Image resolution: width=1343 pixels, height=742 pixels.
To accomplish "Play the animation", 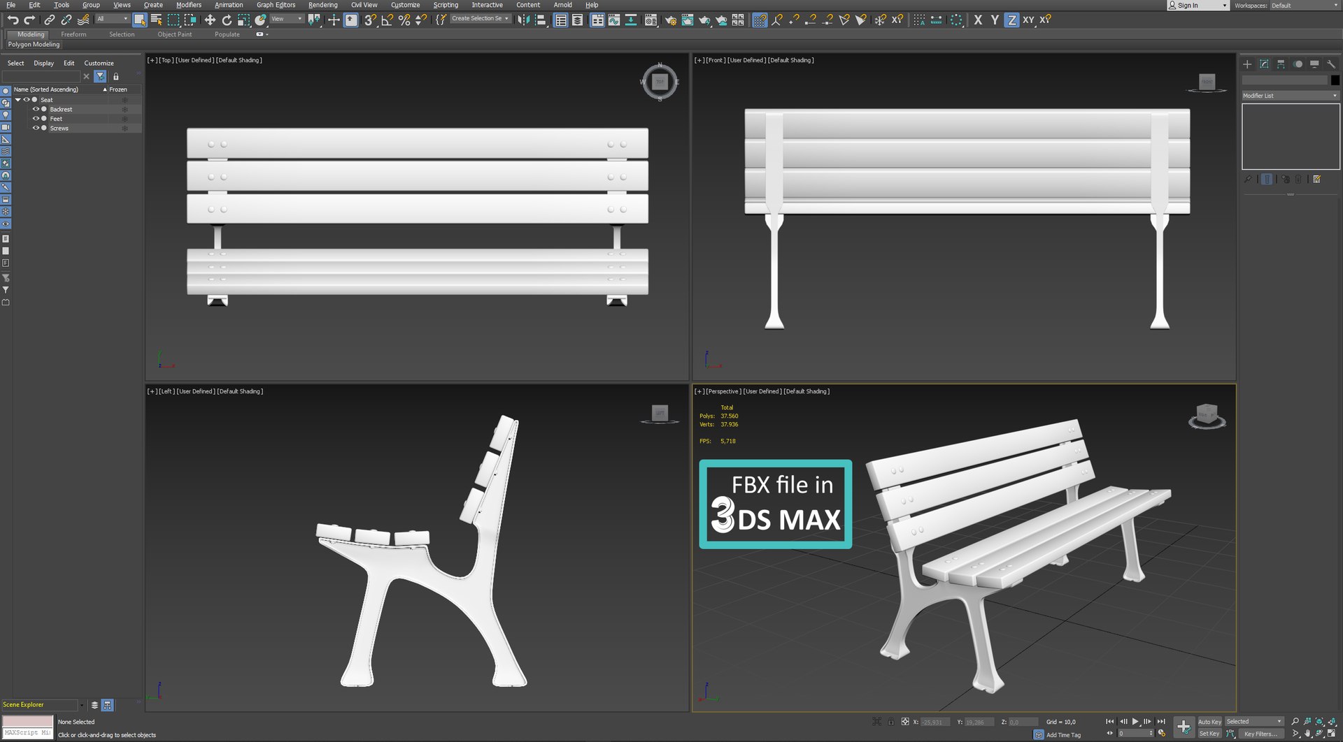I will pos(1135,722).
